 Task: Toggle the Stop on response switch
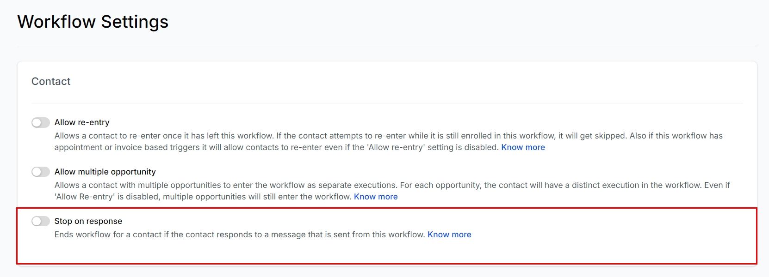pos(41,221)
